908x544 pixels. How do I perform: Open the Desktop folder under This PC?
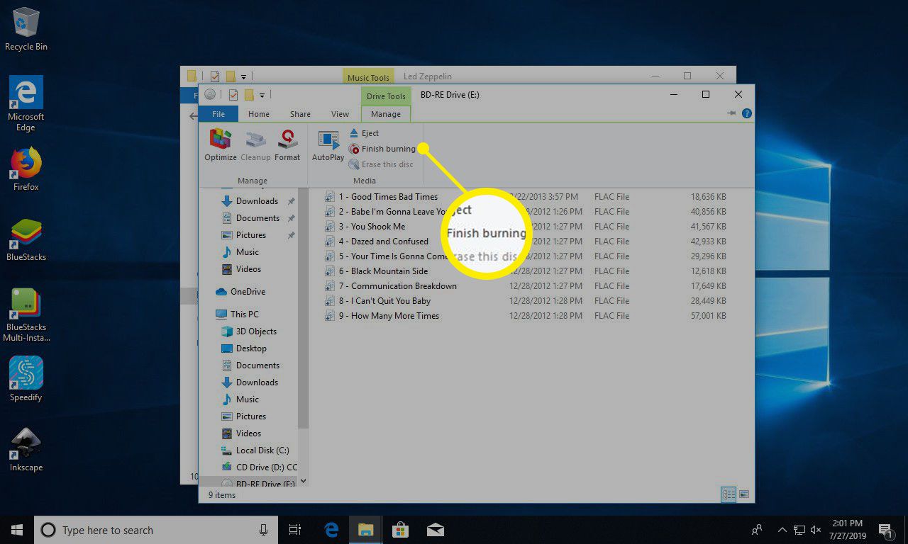244,348
